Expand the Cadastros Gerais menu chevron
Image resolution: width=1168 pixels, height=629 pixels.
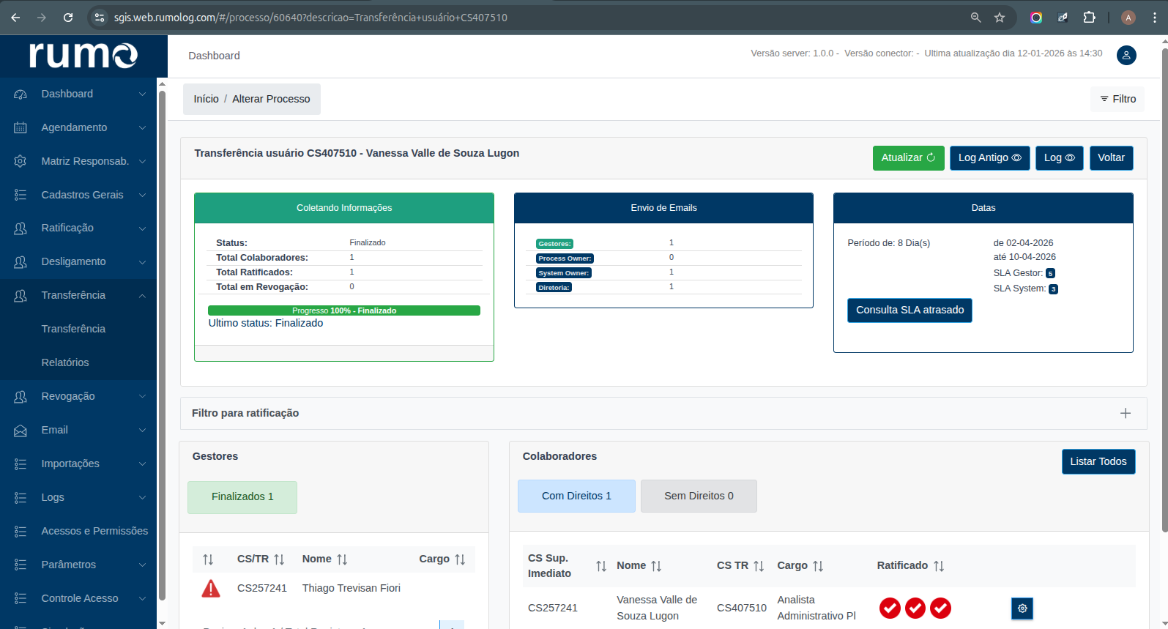click(x=142, y=196)
